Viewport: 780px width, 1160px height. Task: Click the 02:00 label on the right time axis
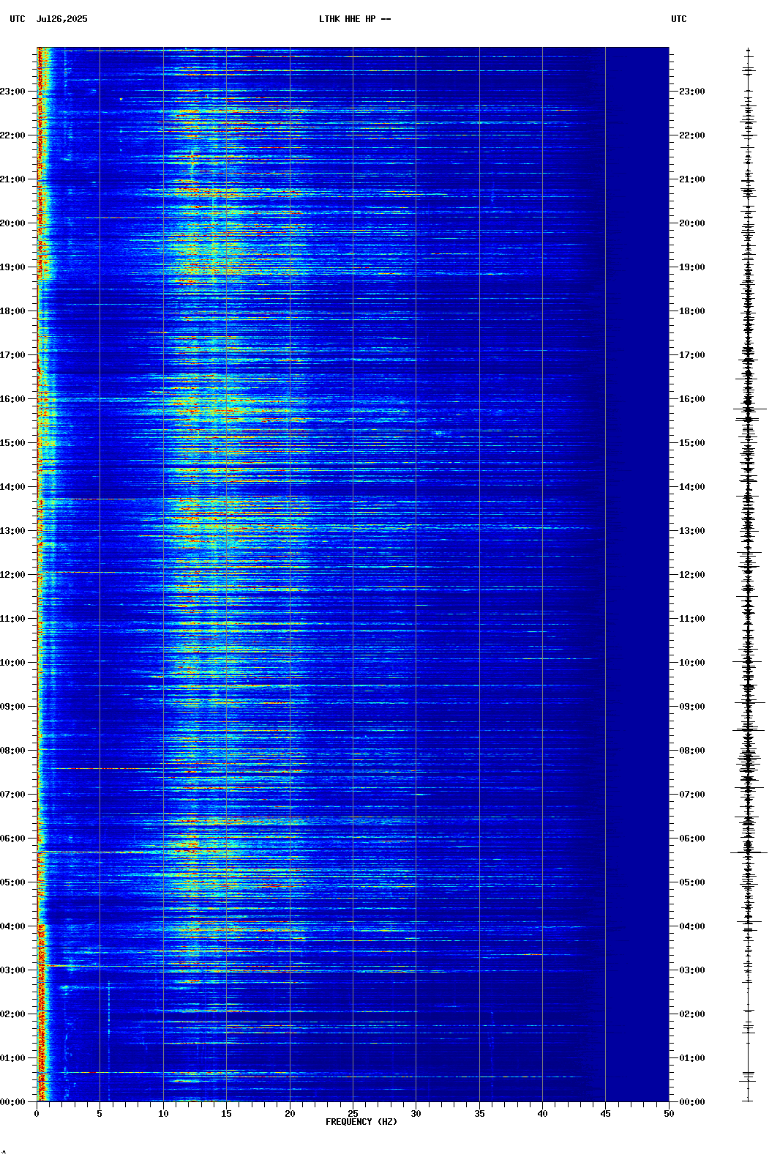(x=692, y=1014)
